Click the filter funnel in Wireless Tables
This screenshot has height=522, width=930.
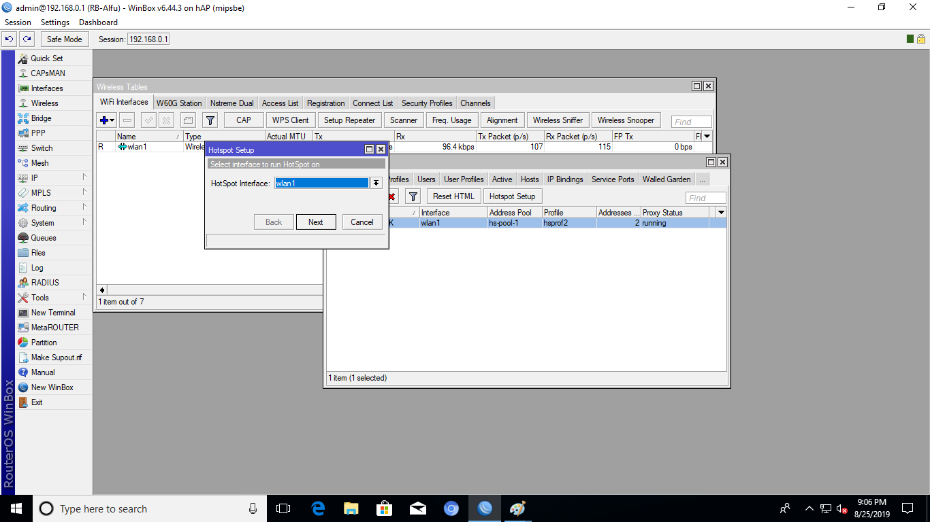[x=210, y=120]
